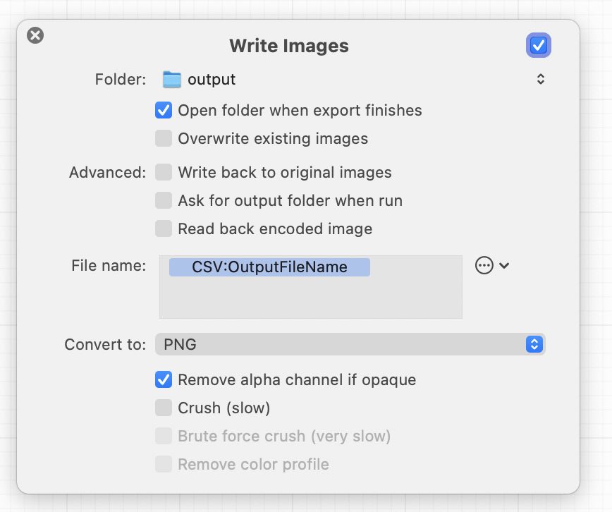Turn on Read back encoded image
Image resolution: width=612 pixels, height=512 pixels.
pyautogui.click(x=164, y=229)
